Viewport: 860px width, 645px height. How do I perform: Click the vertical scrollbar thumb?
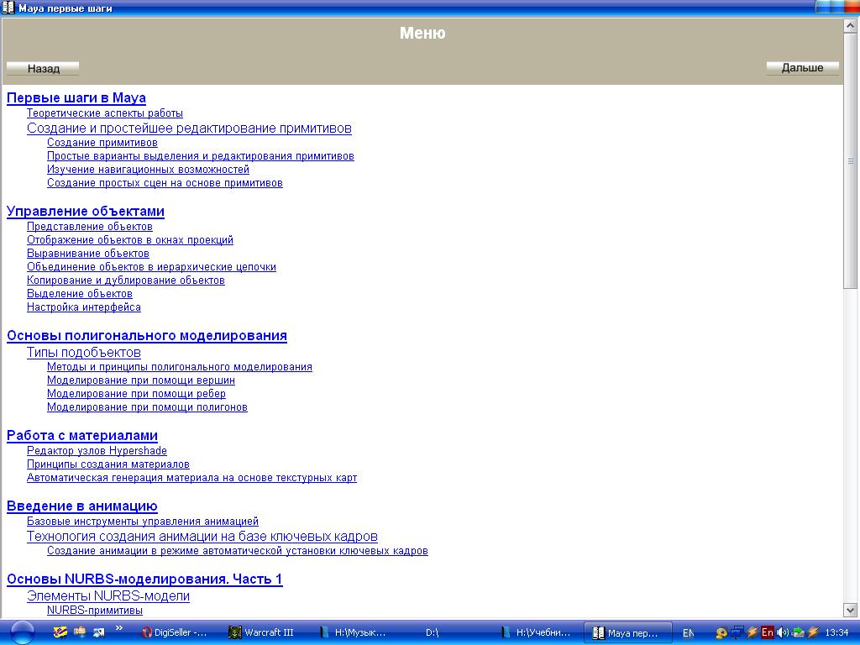point(851,160)
